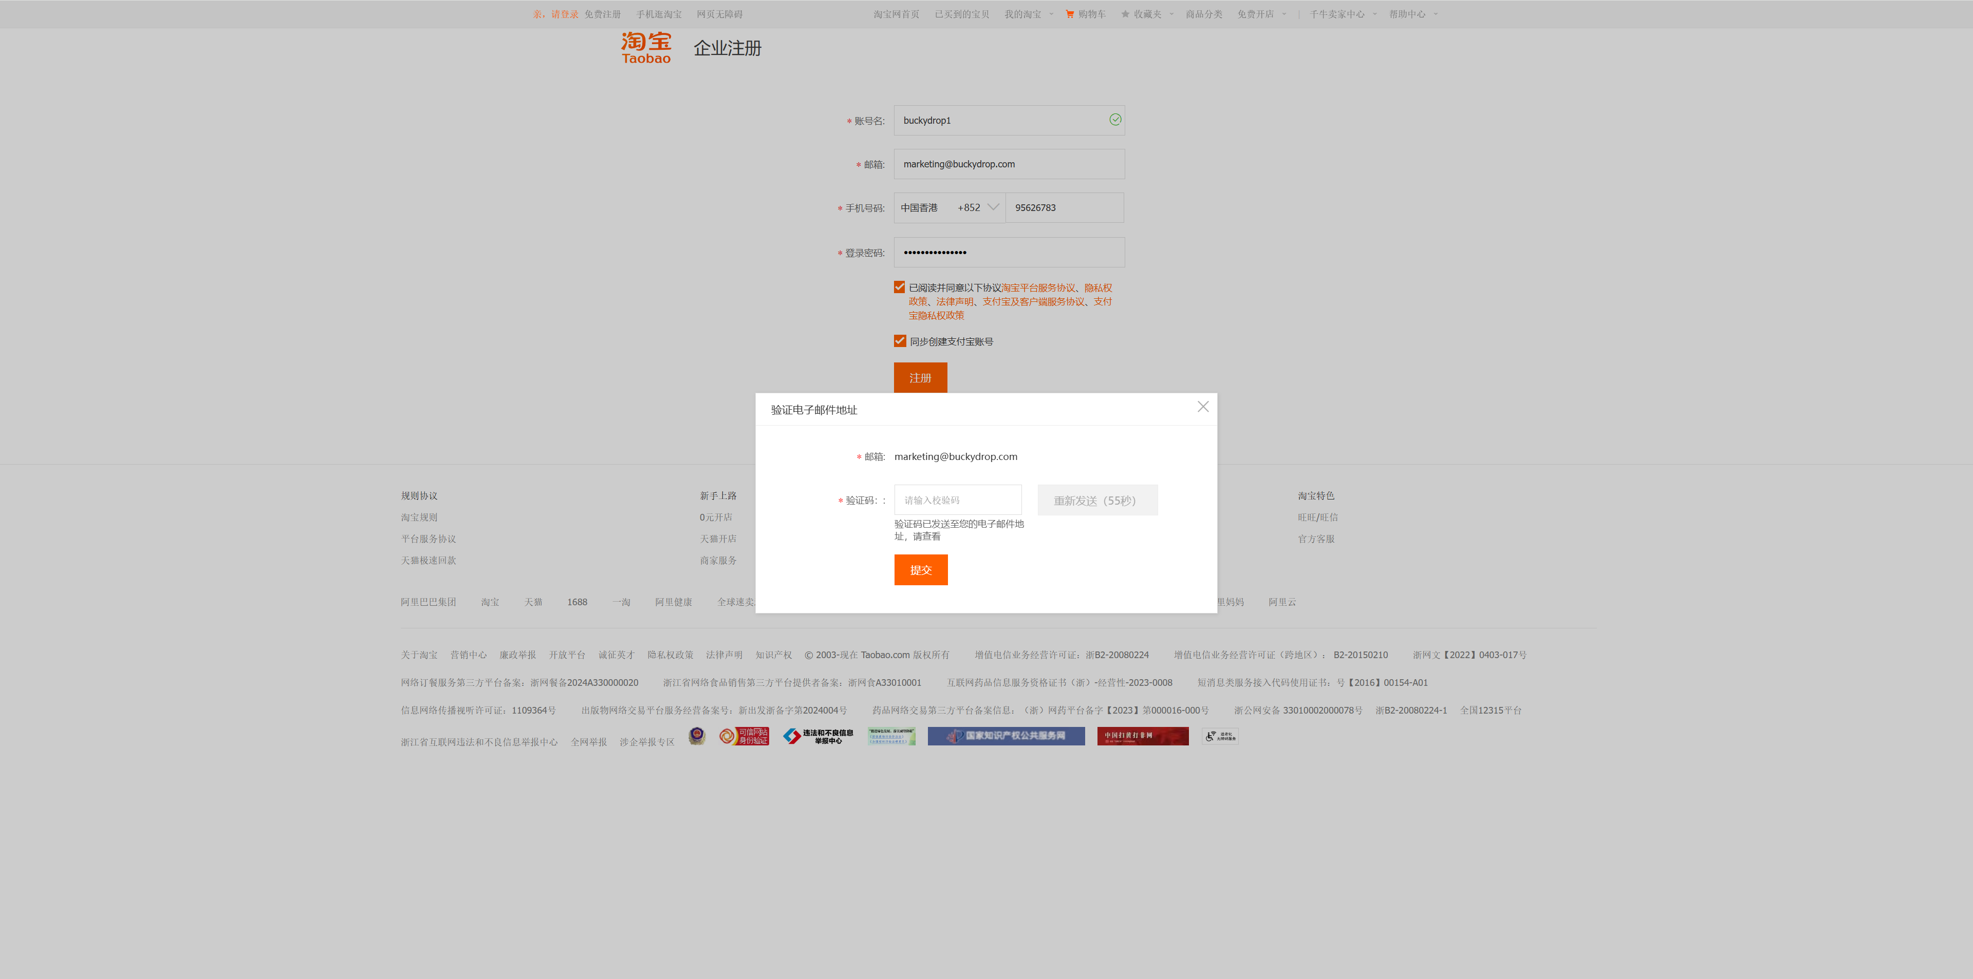
Task: Click the 中国扫黄打非网 badge
Action: pos(1142,736)
